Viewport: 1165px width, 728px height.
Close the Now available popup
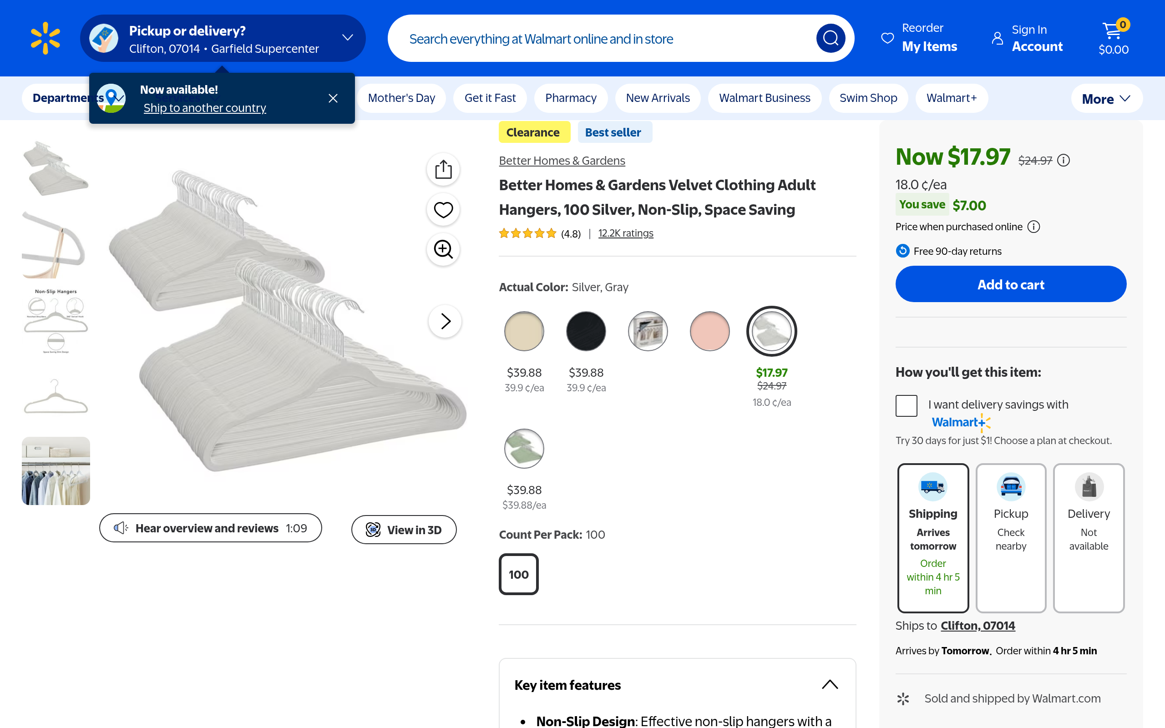click(x=333, y=98)
